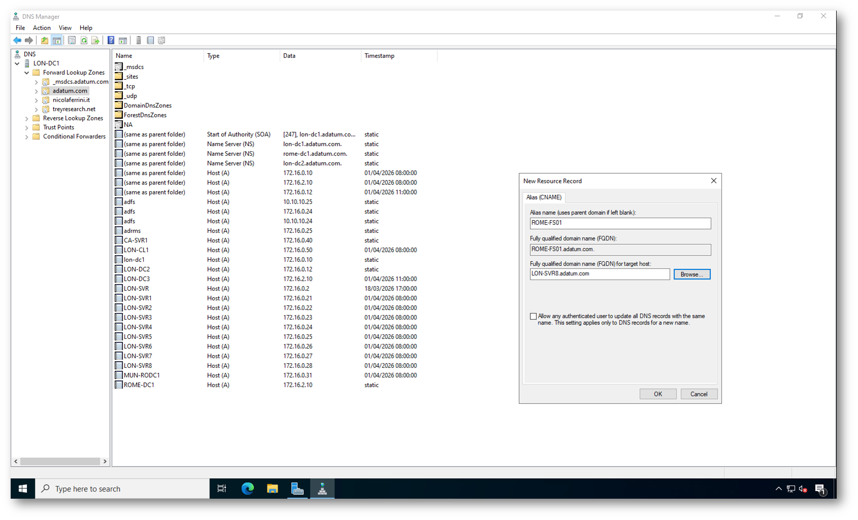The image size is (858, 520).
Task: Click the Refresh toolbar icon
Action: coord(84,41)
